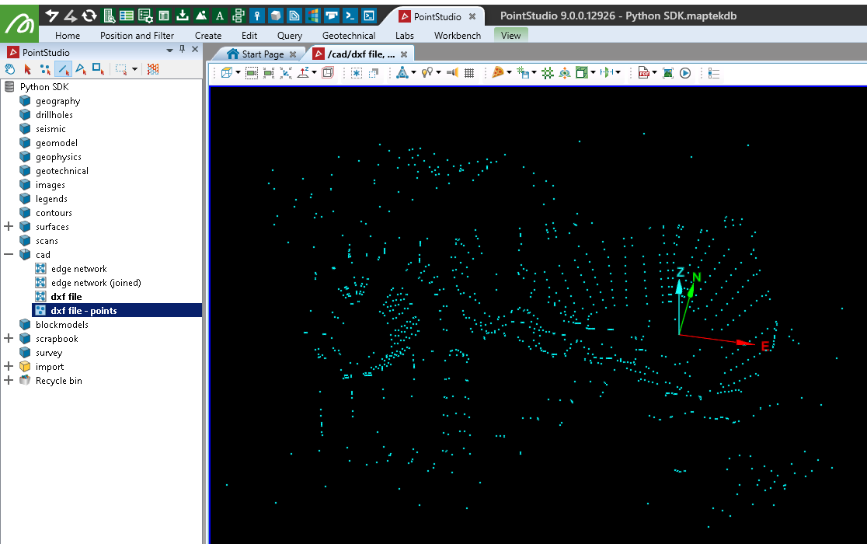
Task: Open the Z axis dropdown arrow
Action: 315,73
